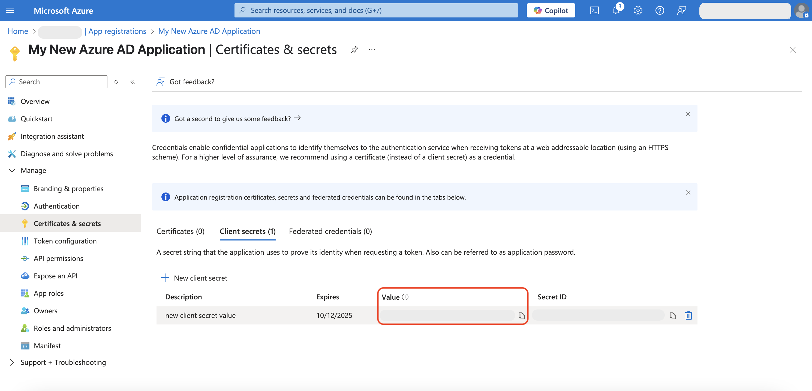This screenshot has height=391, width=812.
Task: Click the feedback banner link text
Action: (233, 119)
